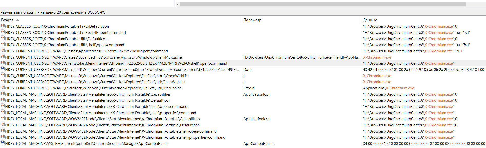Image resolution: width=486 pixels, height=148 pixels.
Task: Select key FileExts\.url\UserChoice
Action: click(93, 88)
